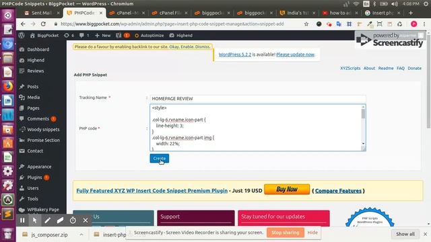Pause Screencastify recording
The image size is (431, 242).
pos(22,220)
